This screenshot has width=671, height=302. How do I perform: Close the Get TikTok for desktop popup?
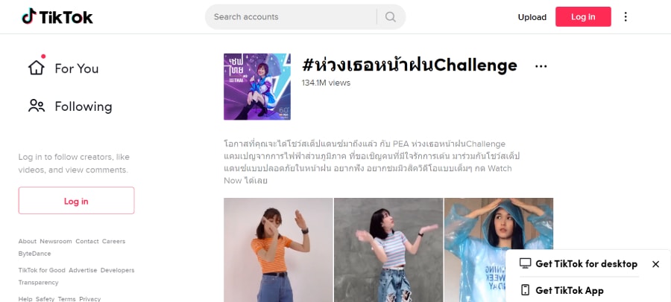tap(655, 264)
